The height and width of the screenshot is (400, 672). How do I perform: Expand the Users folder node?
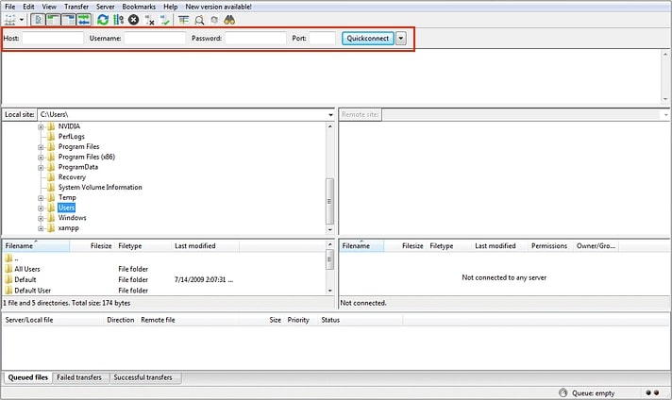41,208
